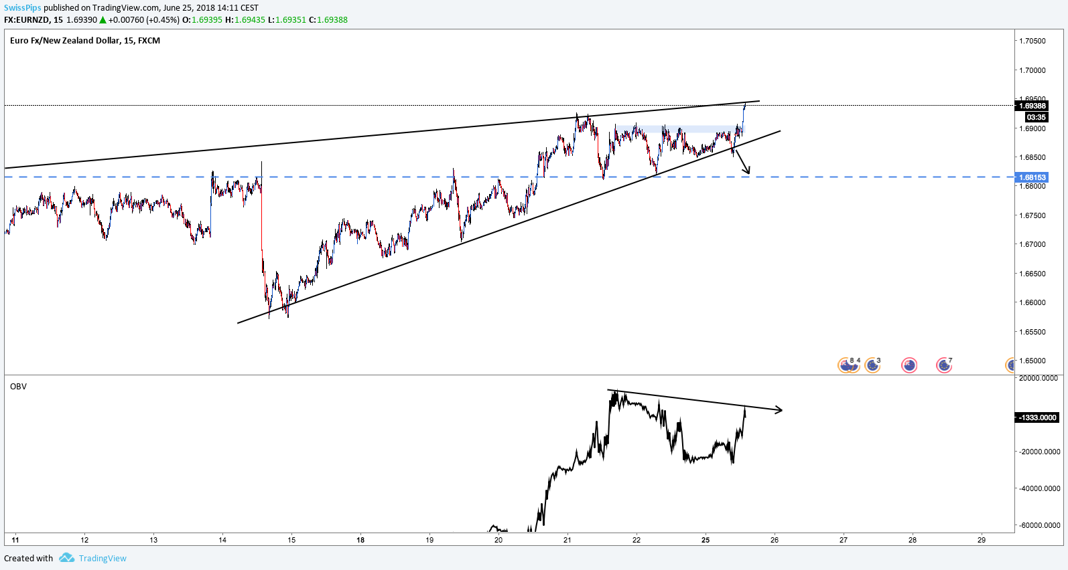Click the -40000.0000 OBV axis label
This screenshot has height=570, width=1068.
point(1039,488)
